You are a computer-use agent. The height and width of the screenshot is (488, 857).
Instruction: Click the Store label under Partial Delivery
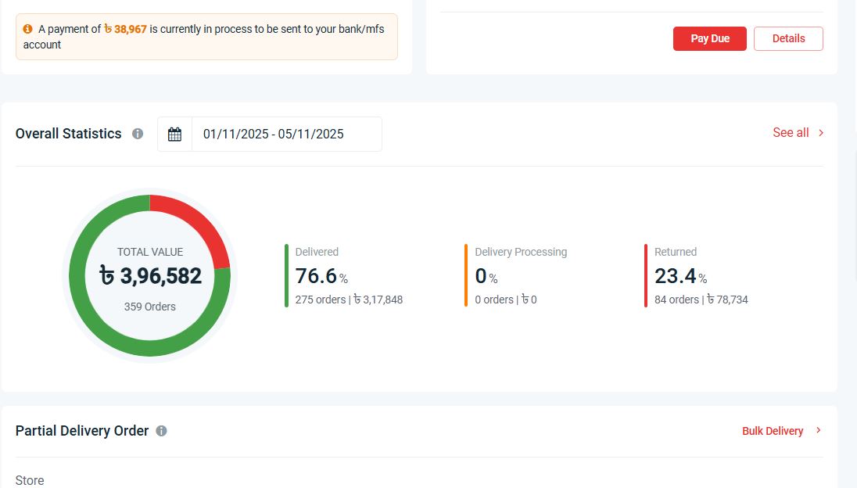tap(30, 480)
